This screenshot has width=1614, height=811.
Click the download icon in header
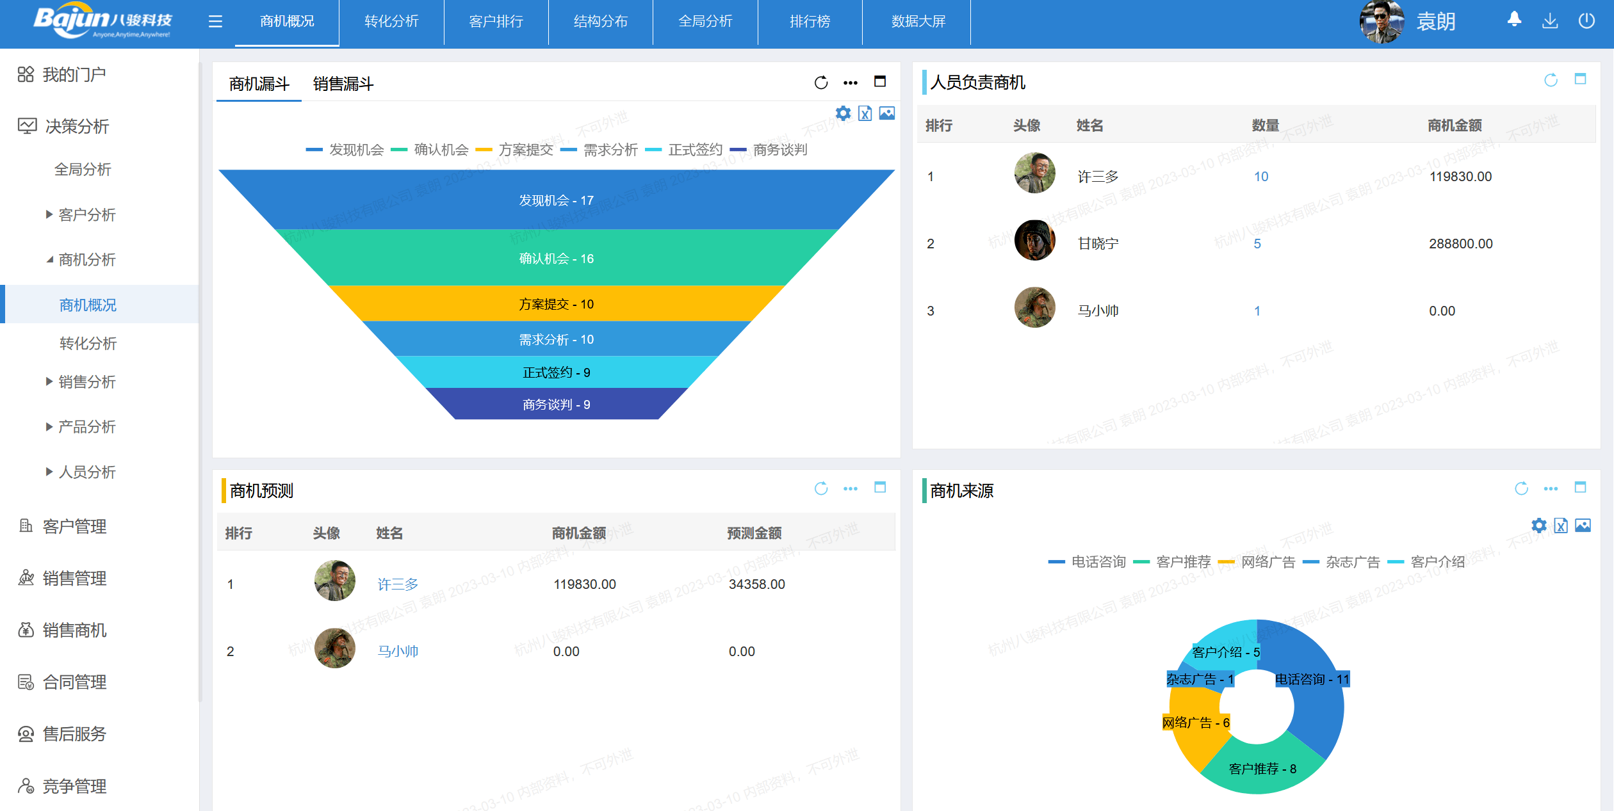(1550, 21)
